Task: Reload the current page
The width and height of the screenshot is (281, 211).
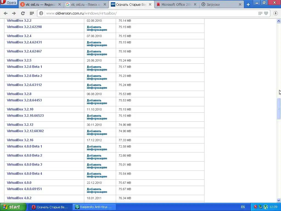Action: 23,13
